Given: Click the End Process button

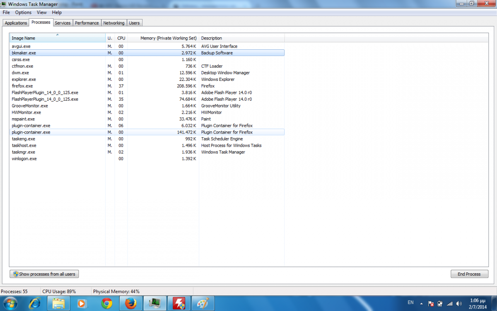Looking at the screenshot, I should pos(469,274).
